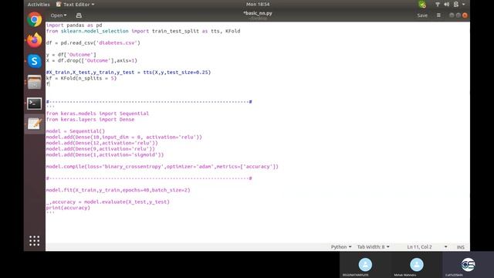Select the Text Editor dock icon

click(34, 124)
